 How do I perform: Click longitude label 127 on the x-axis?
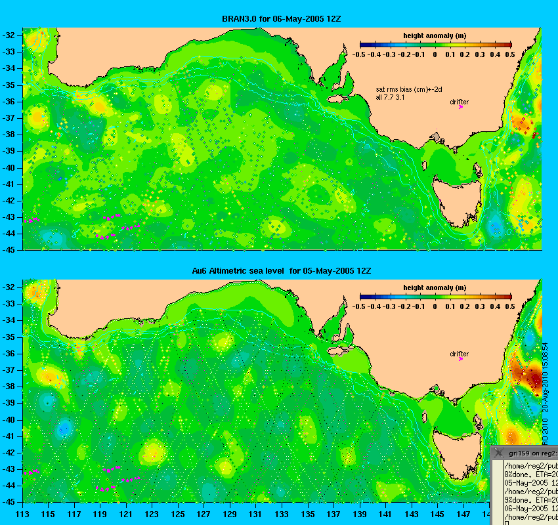tap(204, 514)
